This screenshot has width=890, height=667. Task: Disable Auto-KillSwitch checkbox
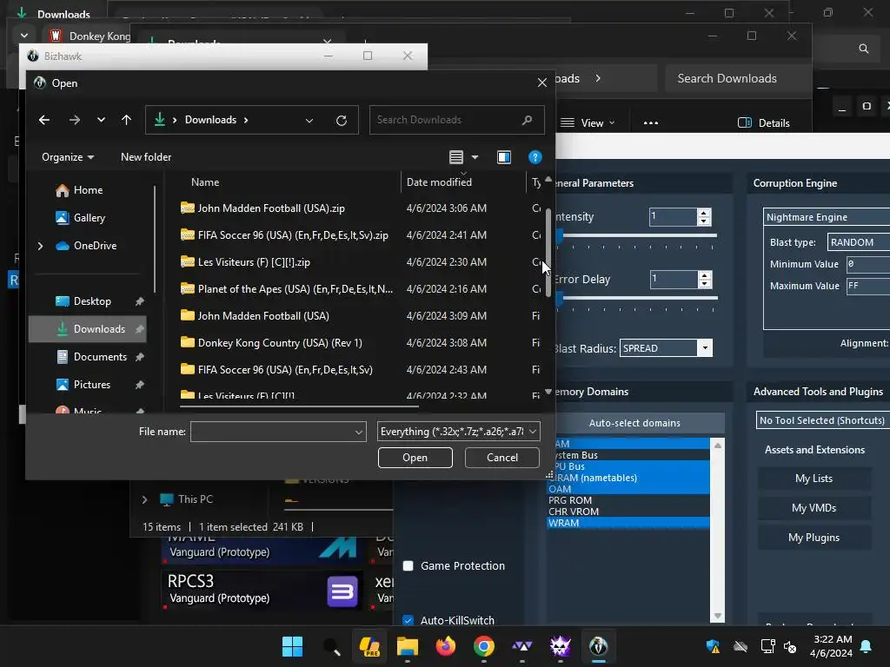[408, 620]
